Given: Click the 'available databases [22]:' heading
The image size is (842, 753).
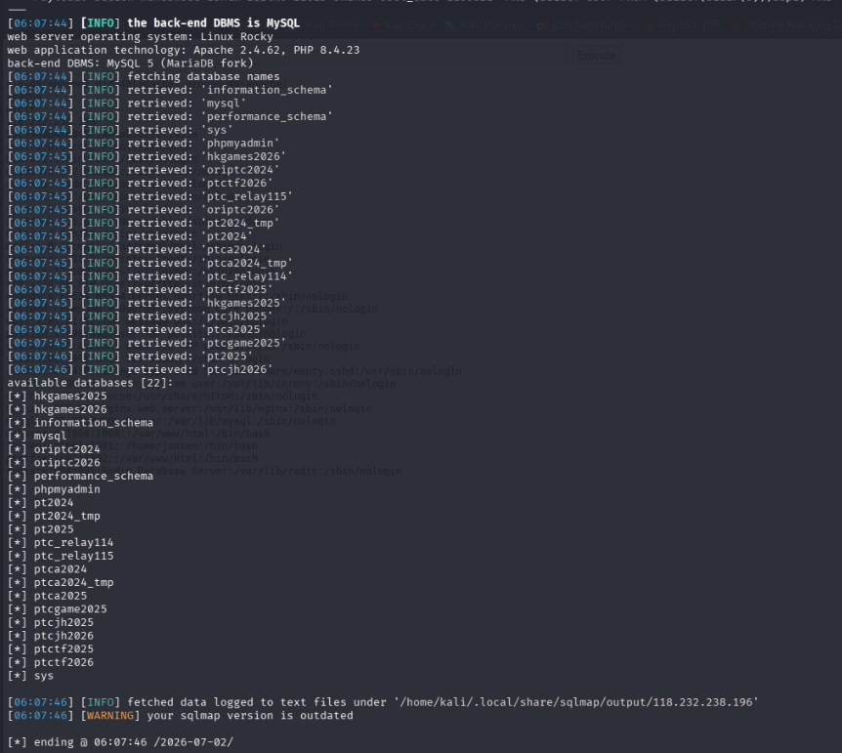Looking at the screenshot, I should click(x=90, y=383).
